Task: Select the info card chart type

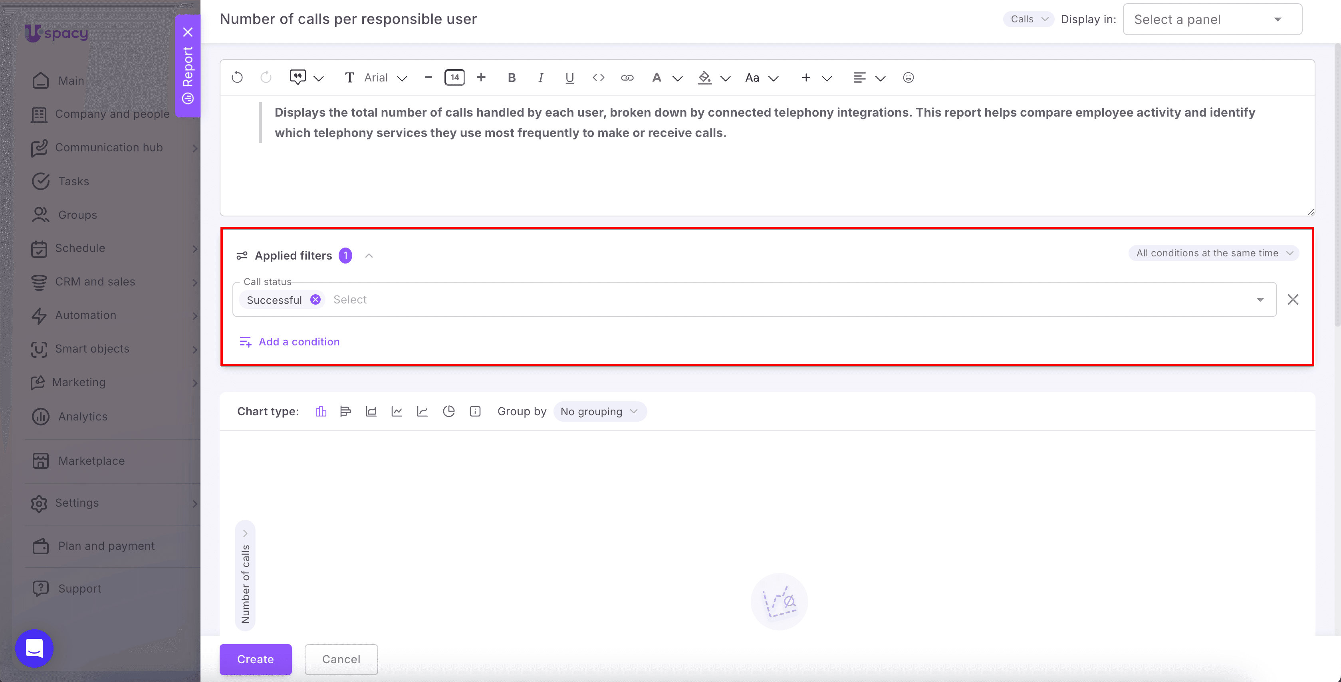Action: [475, 411]
